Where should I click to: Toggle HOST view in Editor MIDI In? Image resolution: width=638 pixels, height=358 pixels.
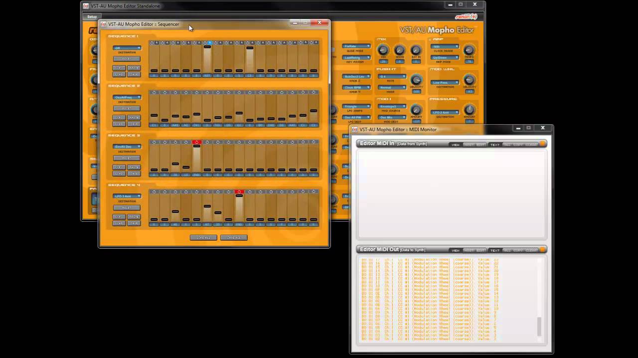[469, 145]
